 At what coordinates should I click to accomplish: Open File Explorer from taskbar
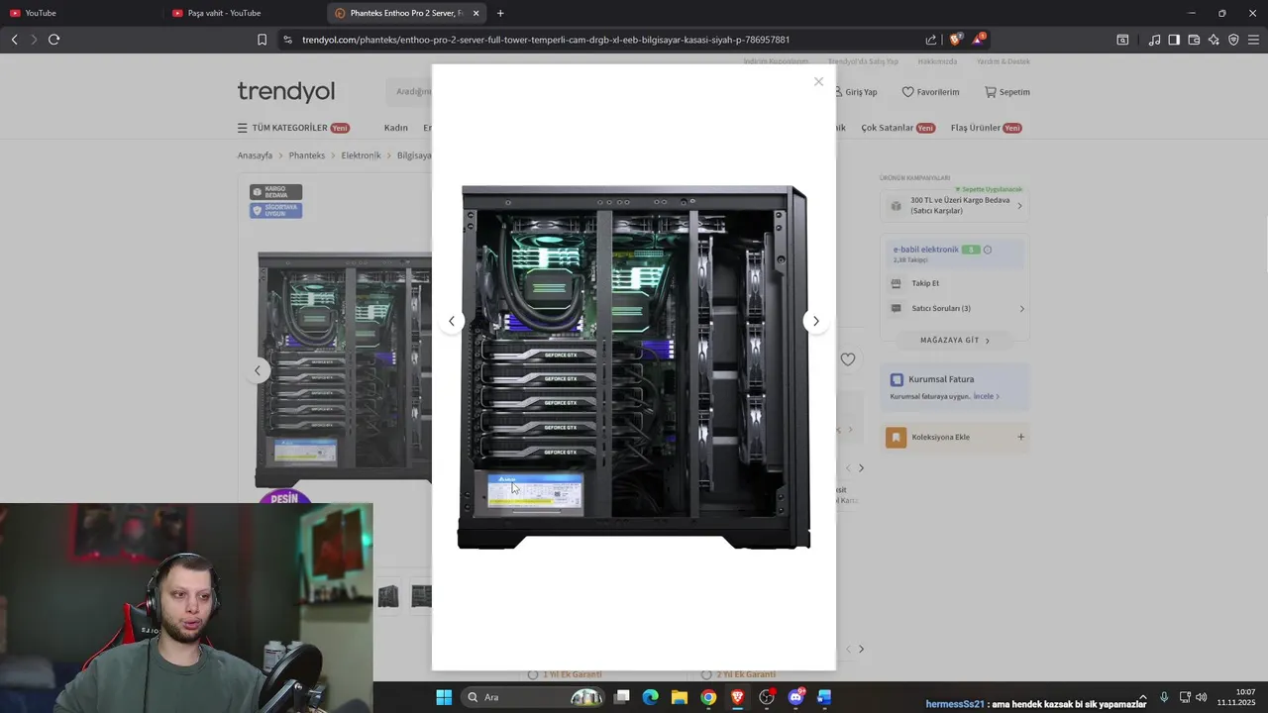[679, 697]
